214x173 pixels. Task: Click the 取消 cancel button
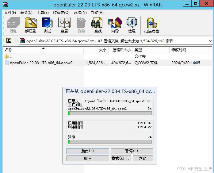(88, 158)
